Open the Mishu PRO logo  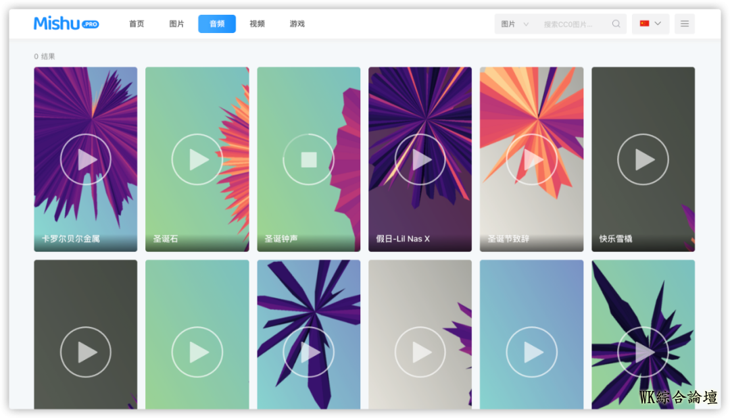66,23
